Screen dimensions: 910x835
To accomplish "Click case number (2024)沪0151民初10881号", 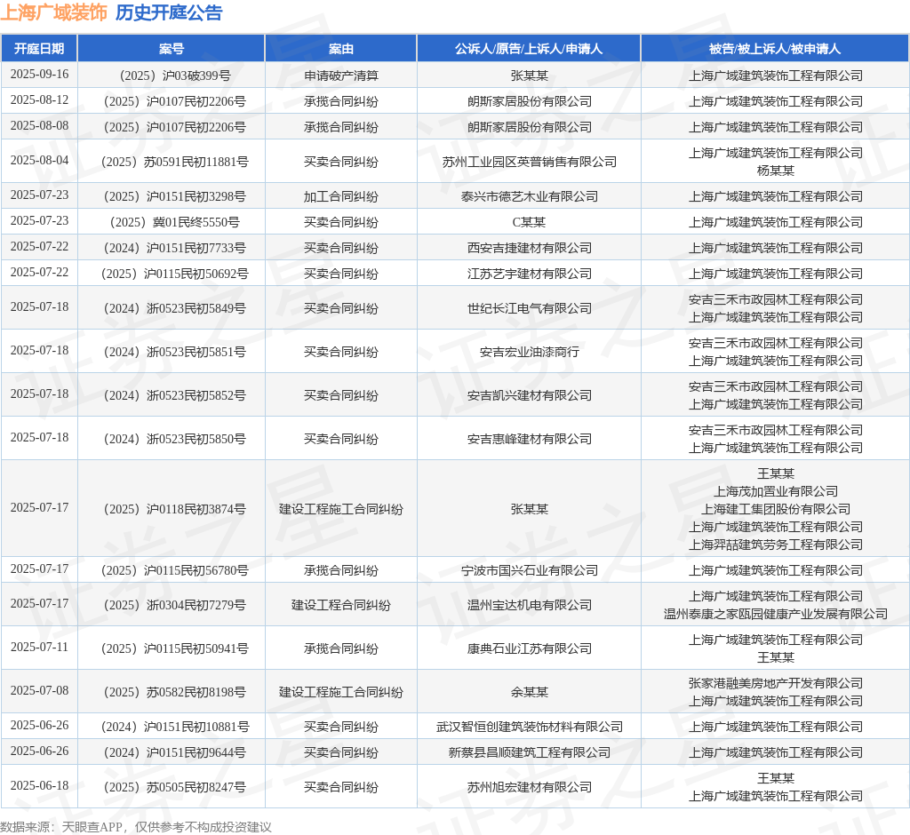I will coord(175,727).
